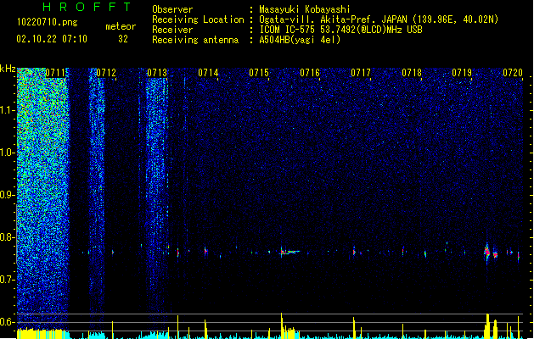
Task: Click the observer name Masayuki Kobayashi
Action: pyautogui.click(x=305, y=9)
